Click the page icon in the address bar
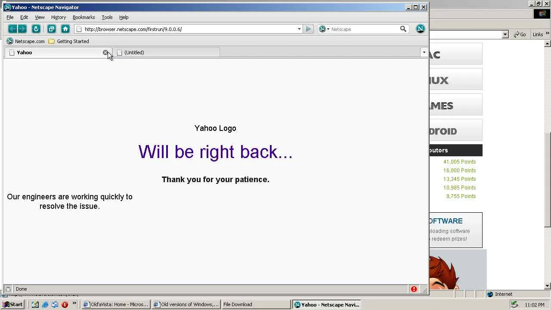This screenshot has height=310, width=551. point(79,29)
